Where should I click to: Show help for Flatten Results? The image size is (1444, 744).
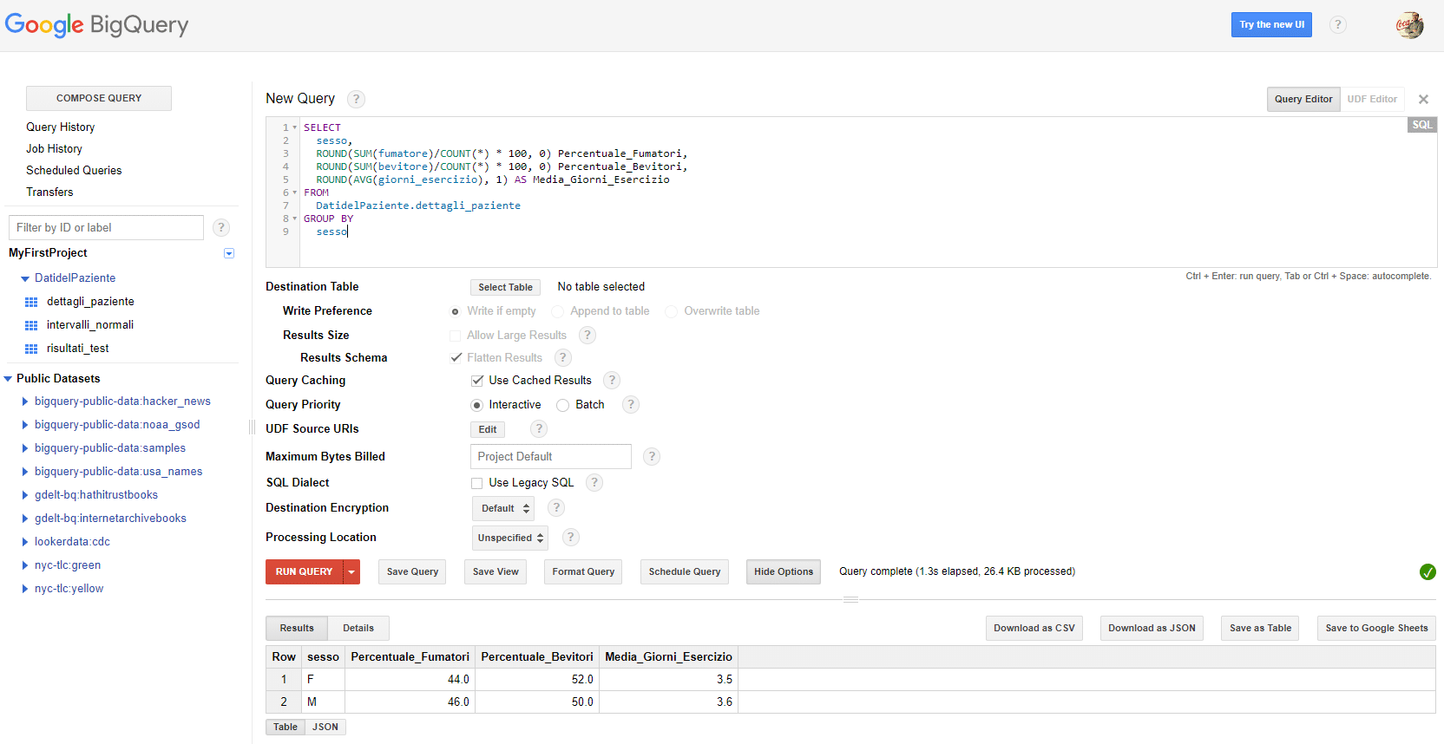click(563, 357)
